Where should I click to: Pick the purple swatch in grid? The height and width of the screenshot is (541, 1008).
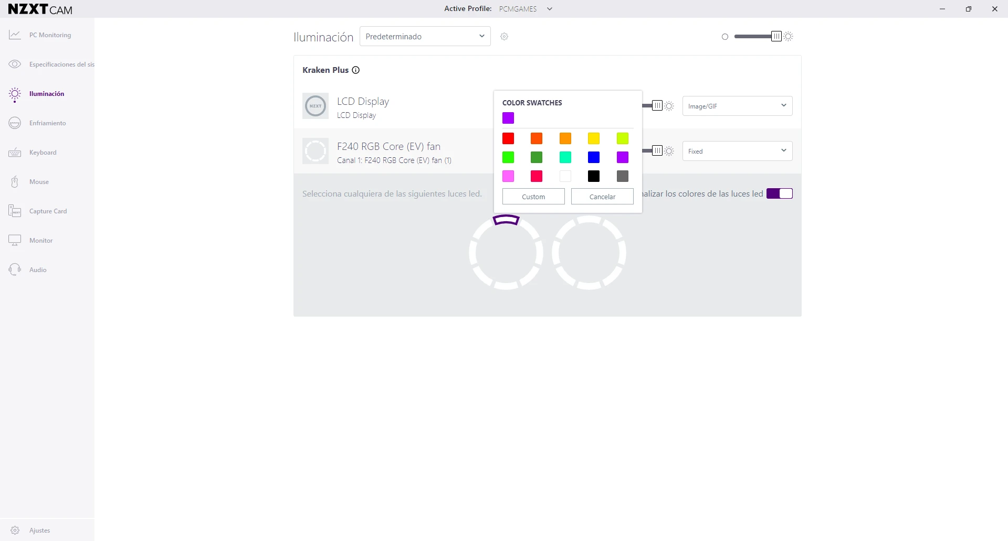pos(623,157)
